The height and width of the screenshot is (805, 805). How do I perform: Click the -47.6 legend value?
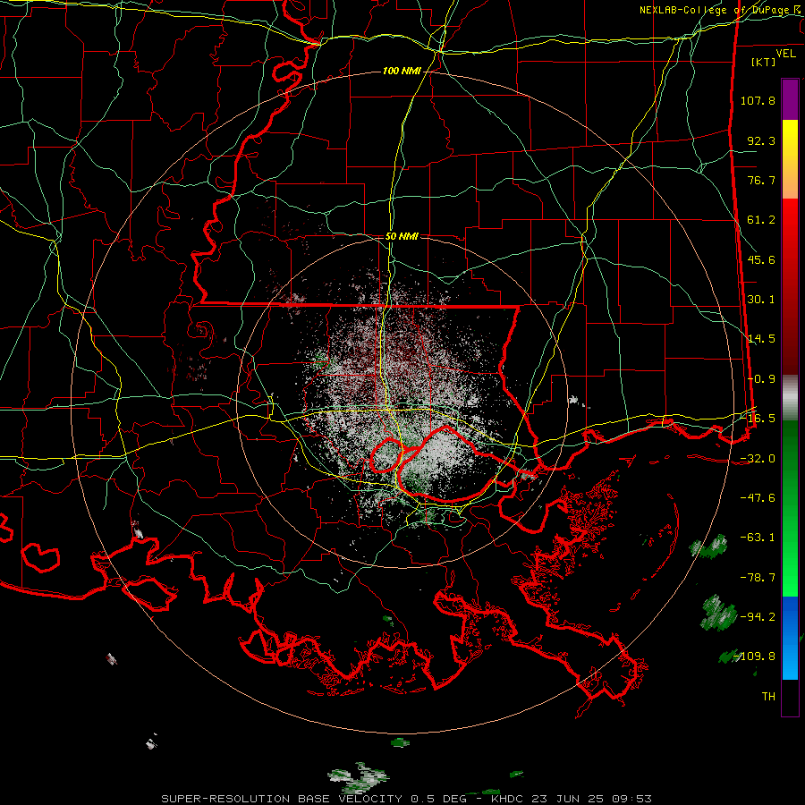click(758, 498)
